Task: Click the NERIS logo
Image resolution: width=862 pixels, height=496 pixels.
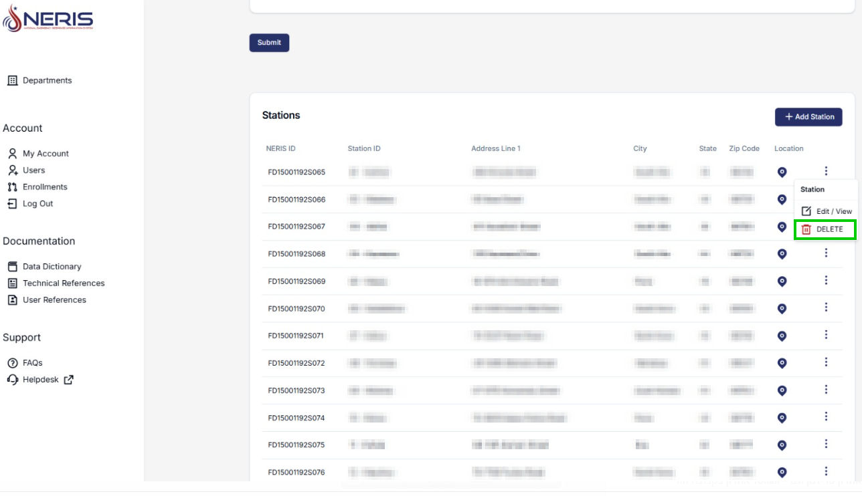Action: [48, 19]
